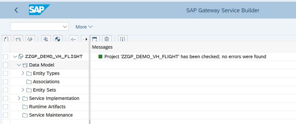Click the back arrow toolbar icon
This screenshot has width=296, height=124.
(x=74, y=39)
